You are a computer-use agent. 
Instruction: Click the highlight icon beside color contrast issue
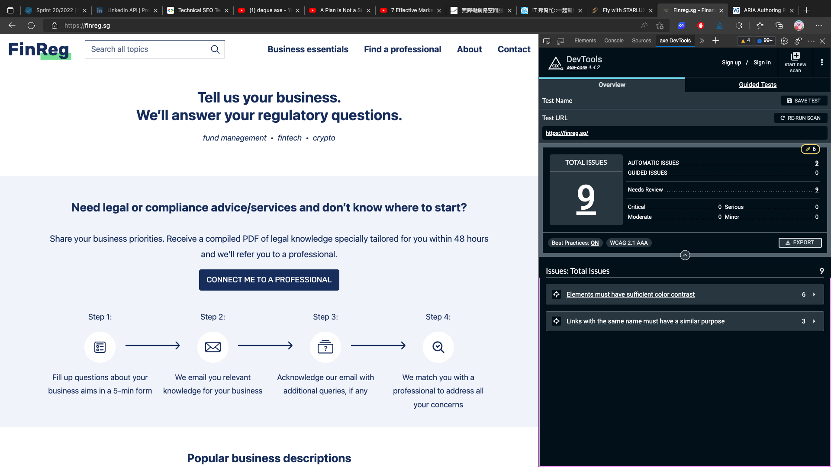557,294
